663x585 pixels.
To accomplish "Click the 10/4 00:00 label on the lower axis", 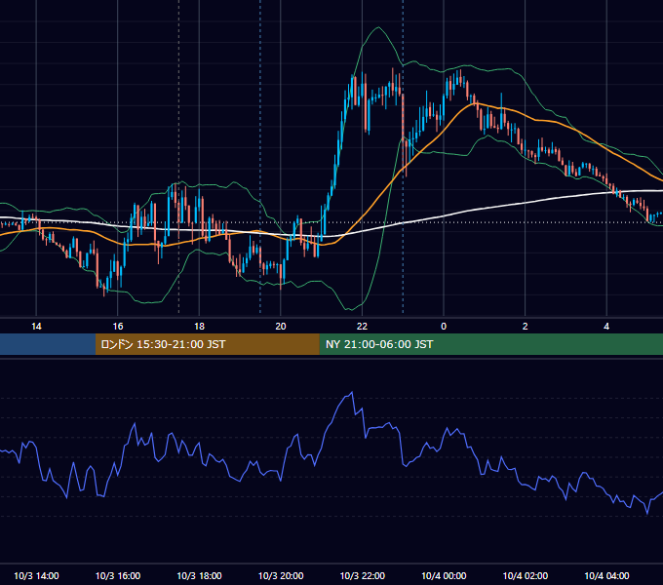I will coord(444,575).
